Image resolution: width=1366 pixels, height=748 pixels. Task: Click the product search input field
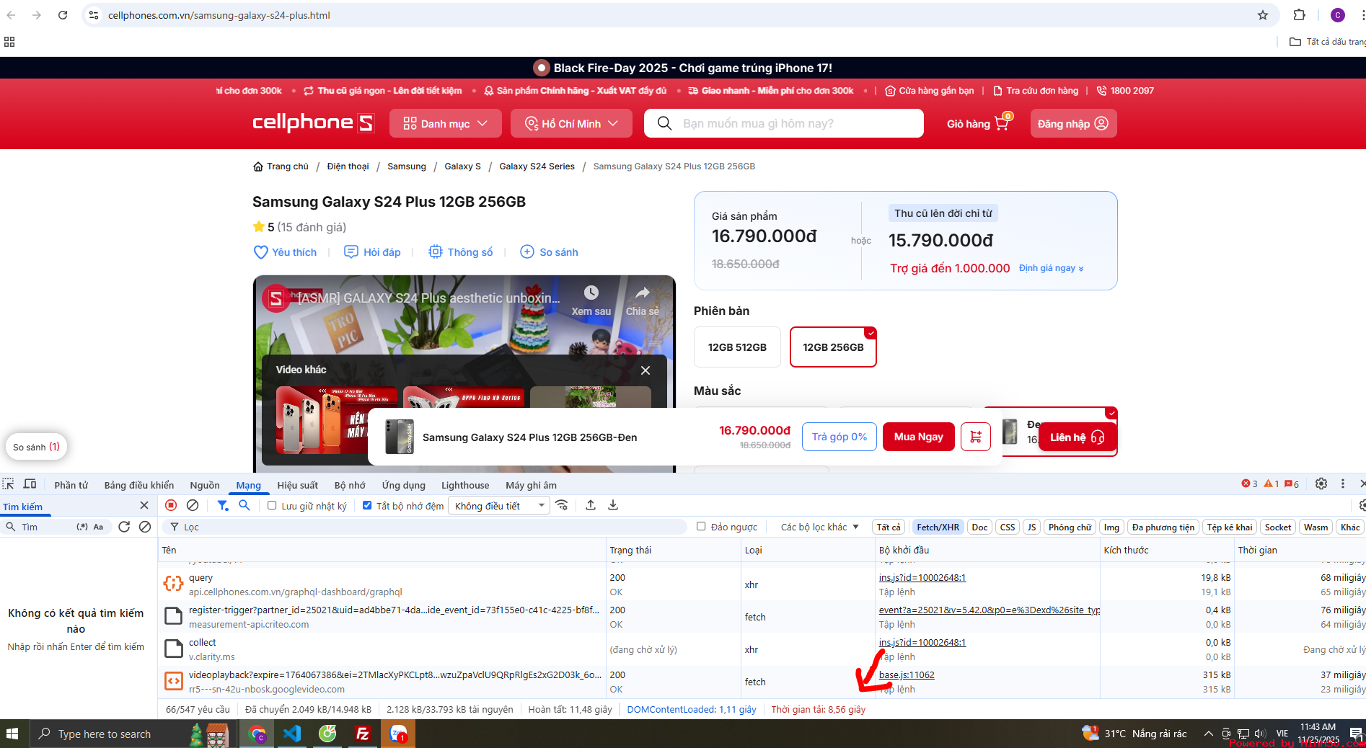point(793,123)
